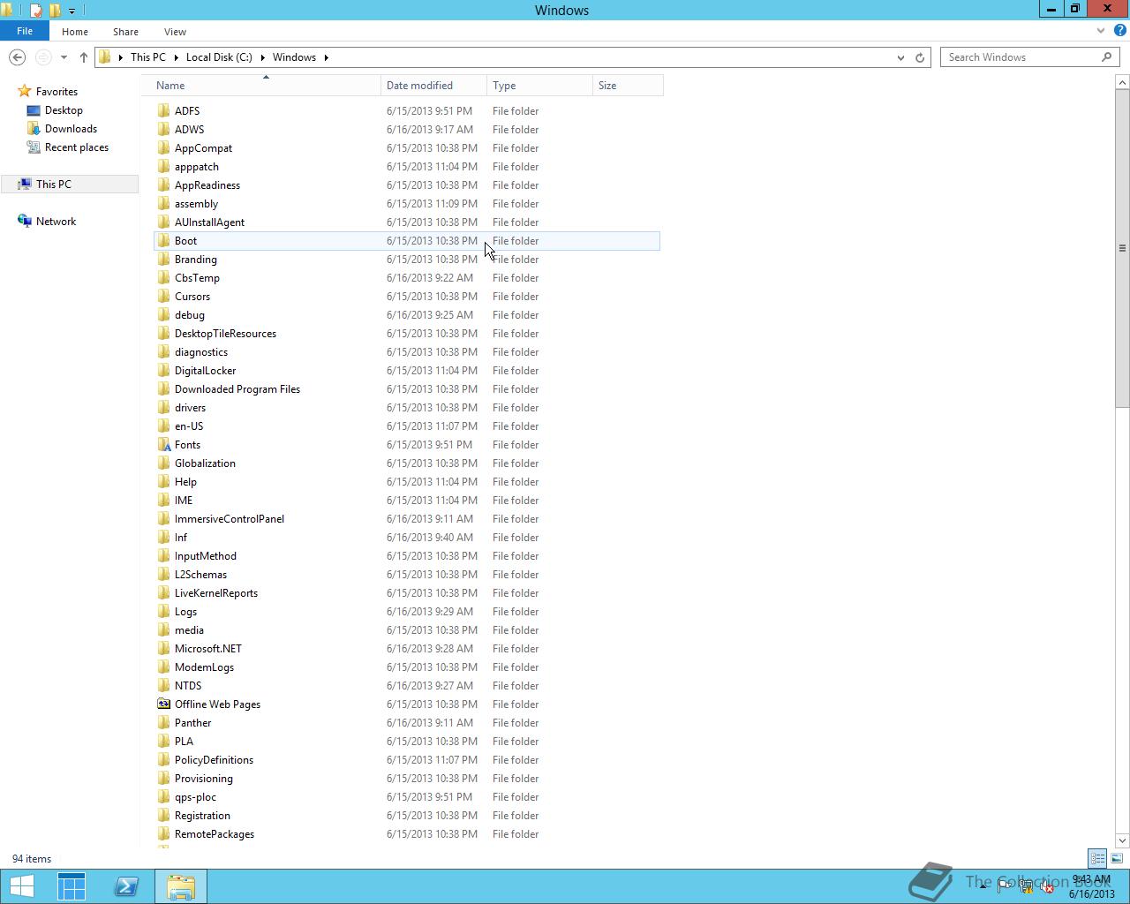Navigate to Local Disk (C:) breadcrumb
This screenshot has height=904, width=1130.
click(x=219, y=57)
